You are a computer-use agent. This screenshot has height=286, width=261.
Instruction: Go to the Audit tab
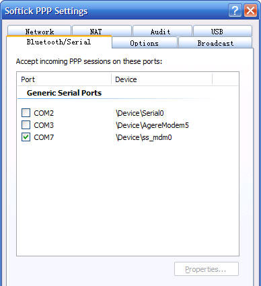point(163,31)
